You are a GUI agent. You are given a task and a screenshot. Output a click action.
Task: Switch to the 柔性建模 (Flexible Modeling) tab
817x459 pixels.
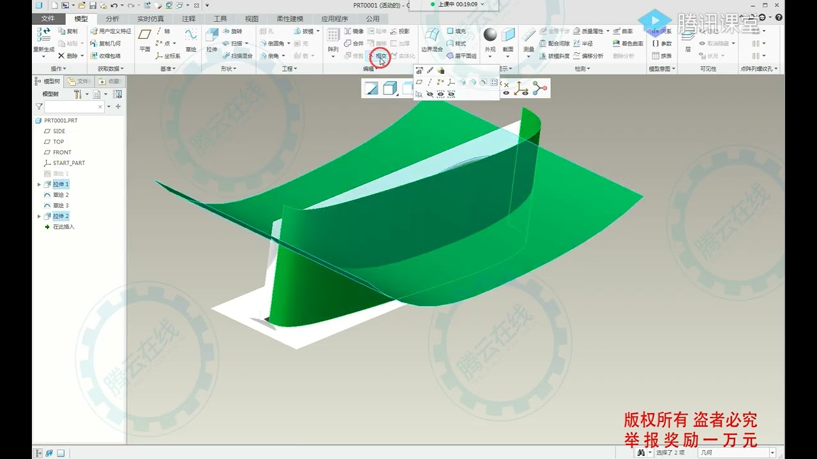[290, 18]
